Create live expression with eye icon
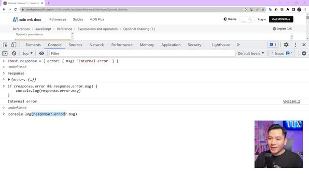The height and width of the screenshot is (174, 309). pyautogui.click(x=42, y=54)
